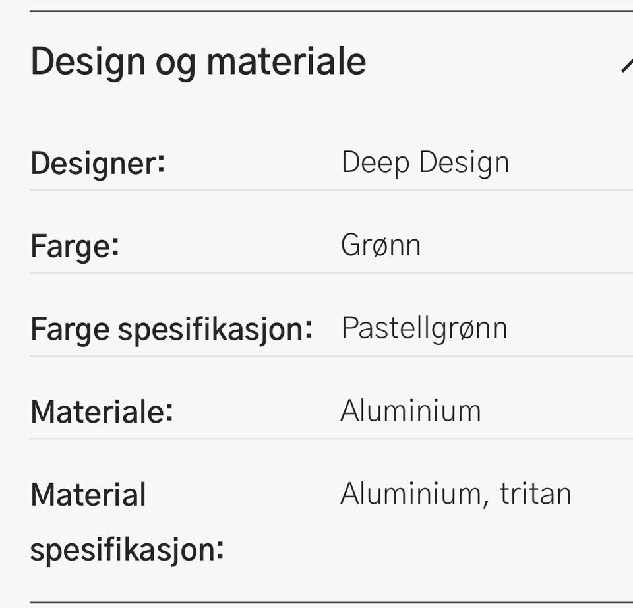Click the word "tritan"
The width and height of the screenshot is (633, 608).
[x=535, y=494]
